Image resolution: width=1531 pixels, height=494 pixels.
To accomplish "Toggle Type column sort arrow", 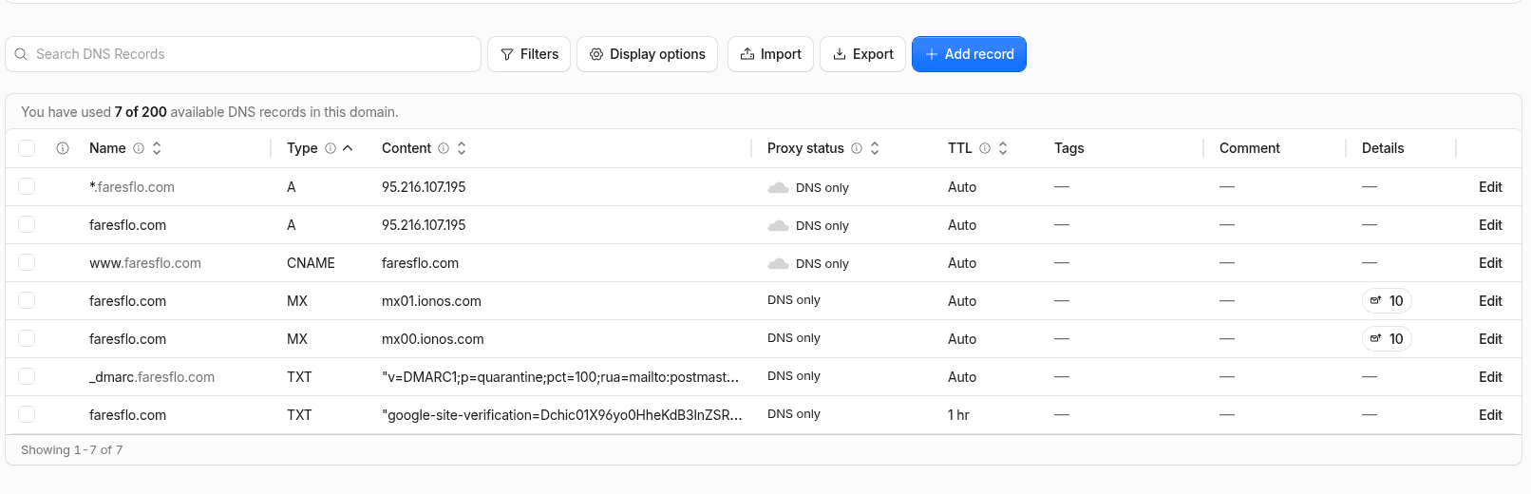I will coord(348,148).
